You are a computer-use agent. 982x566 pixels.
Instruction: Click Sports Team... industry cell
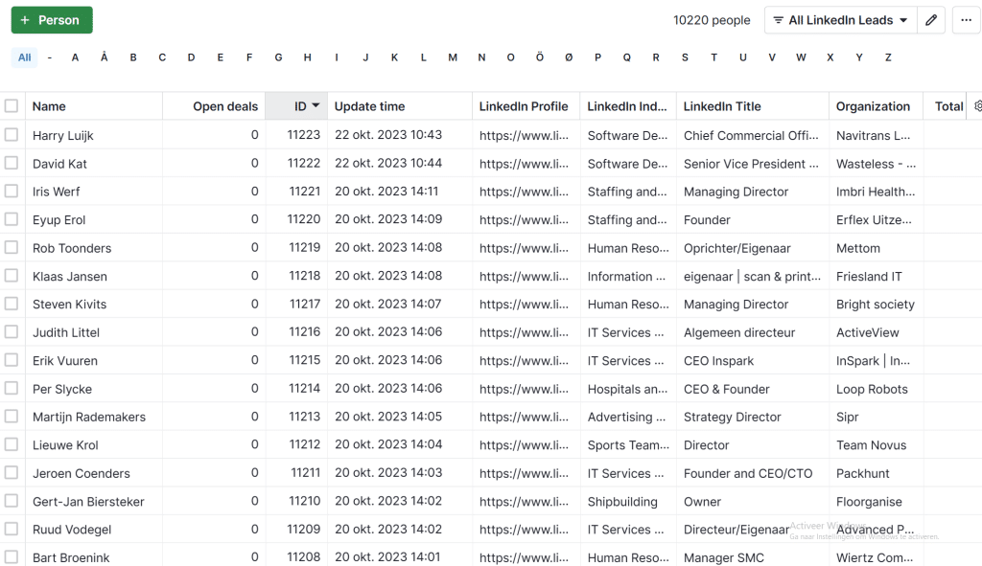tap(628, 445)
